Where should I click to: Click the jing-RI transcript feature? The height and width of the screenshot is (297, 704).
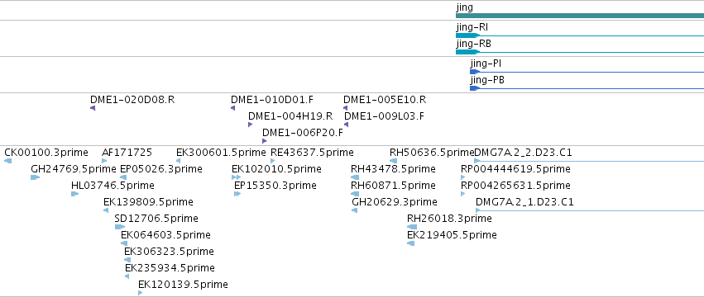(x=580, y=35)
